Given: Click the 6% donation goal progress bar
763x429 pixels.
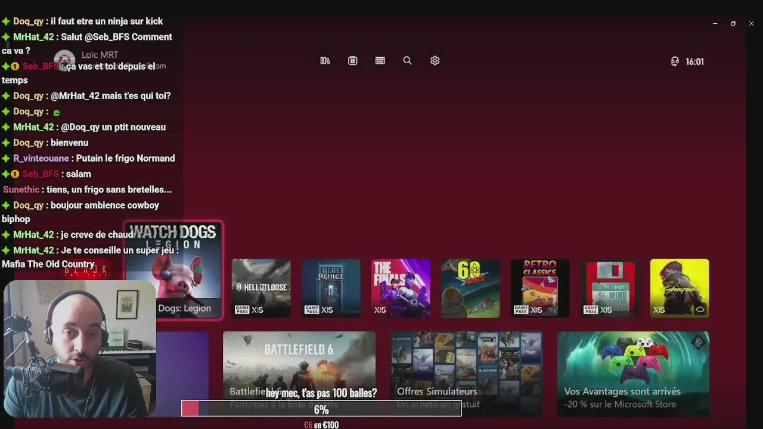Looking at the screenshot, I should [x=321, y=408].
